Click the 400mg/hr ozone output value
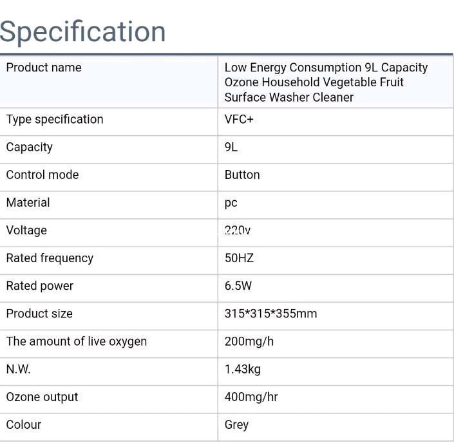The image size is (454, 443). coord(251,397)
